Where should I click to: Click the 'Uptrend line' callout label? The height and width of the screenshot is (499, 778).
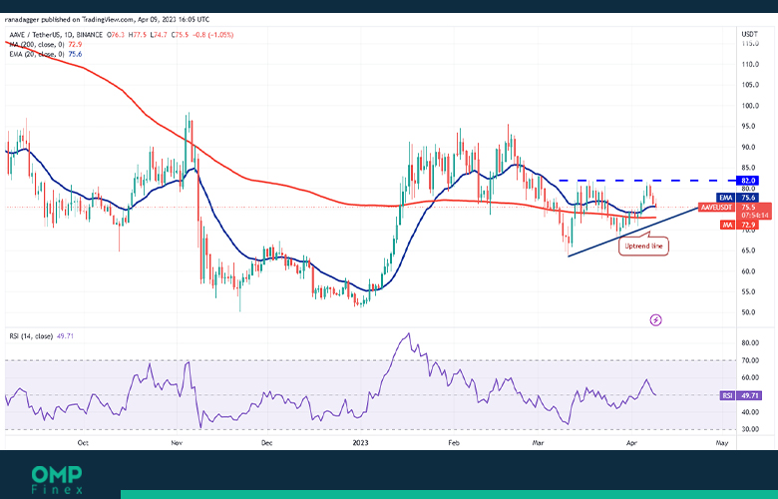coord(643,247)
